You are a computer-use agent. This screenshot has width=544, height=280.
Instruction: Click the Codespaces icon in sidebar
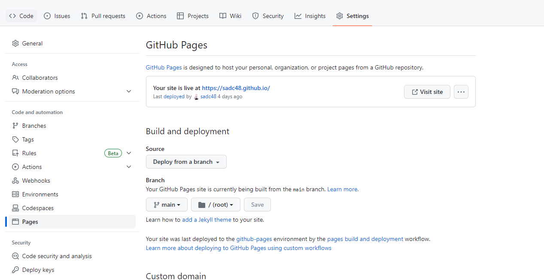[x=15, y=208]
